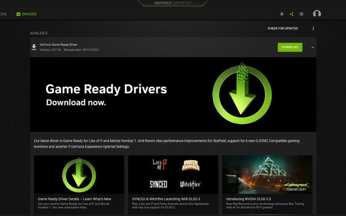Click the 'Release date: 09/12/2023' text

(81, 50)
